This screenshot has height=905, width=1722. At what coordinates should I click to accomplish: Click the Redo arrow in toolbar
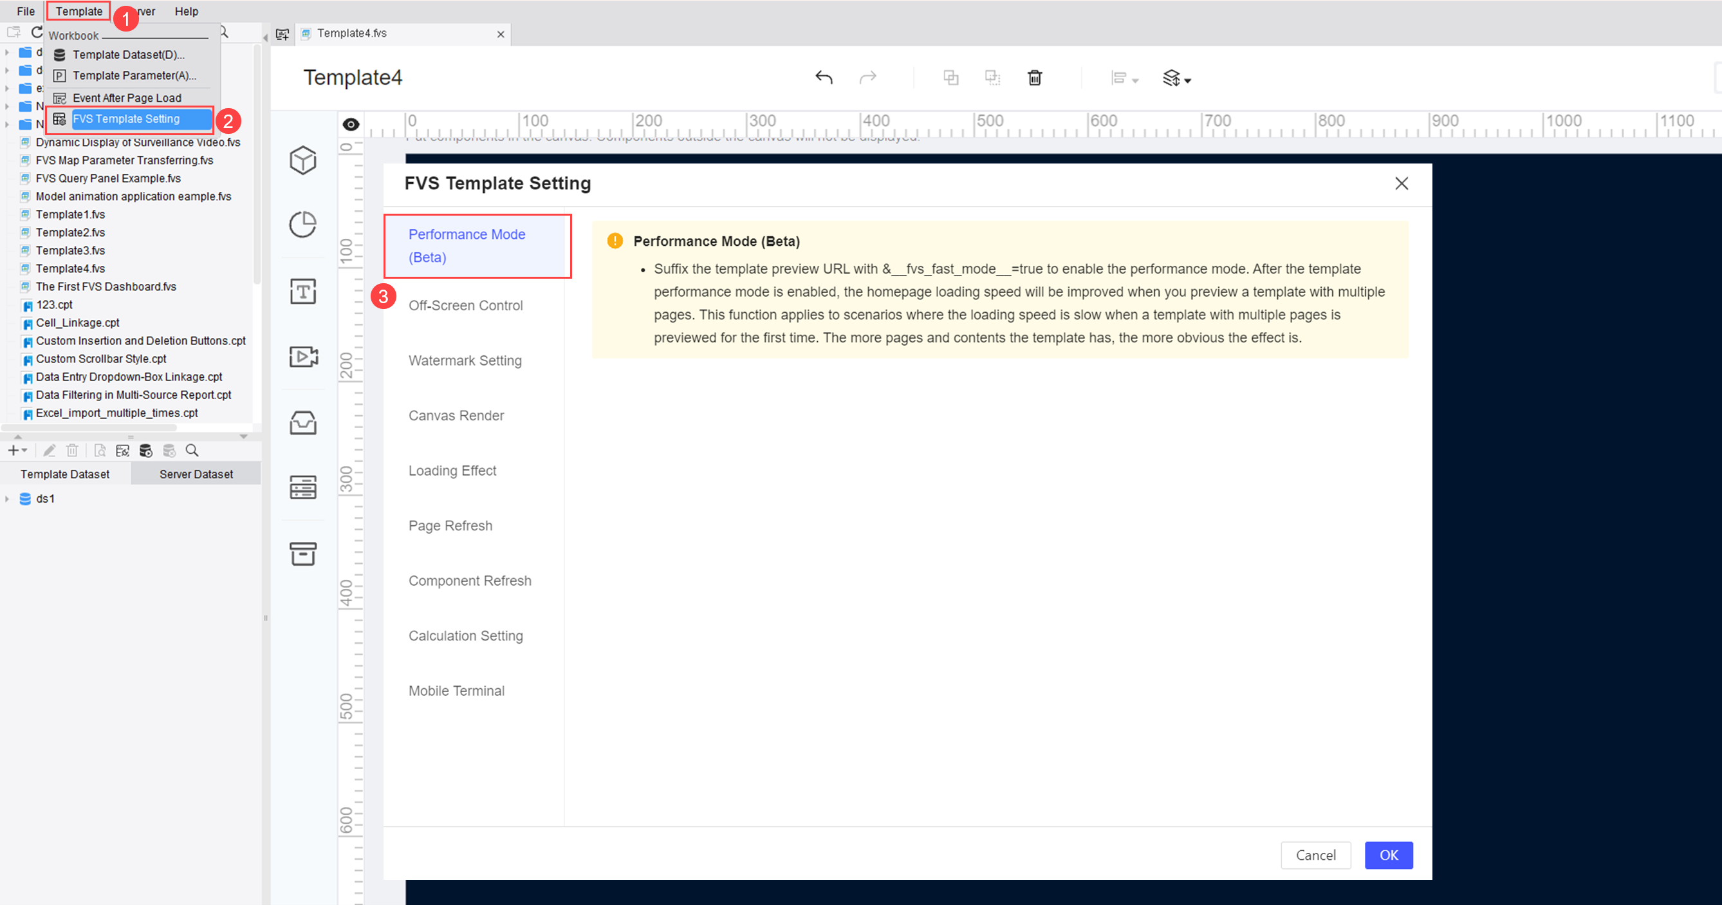pyautogui.click(x=867, y=79)
